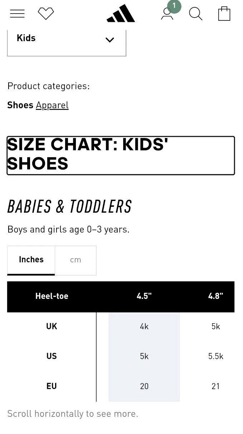The image size is (243, 434).
Task: Click the UK 4k size cell
Action: pyautogui.click(x=144, y=326)
